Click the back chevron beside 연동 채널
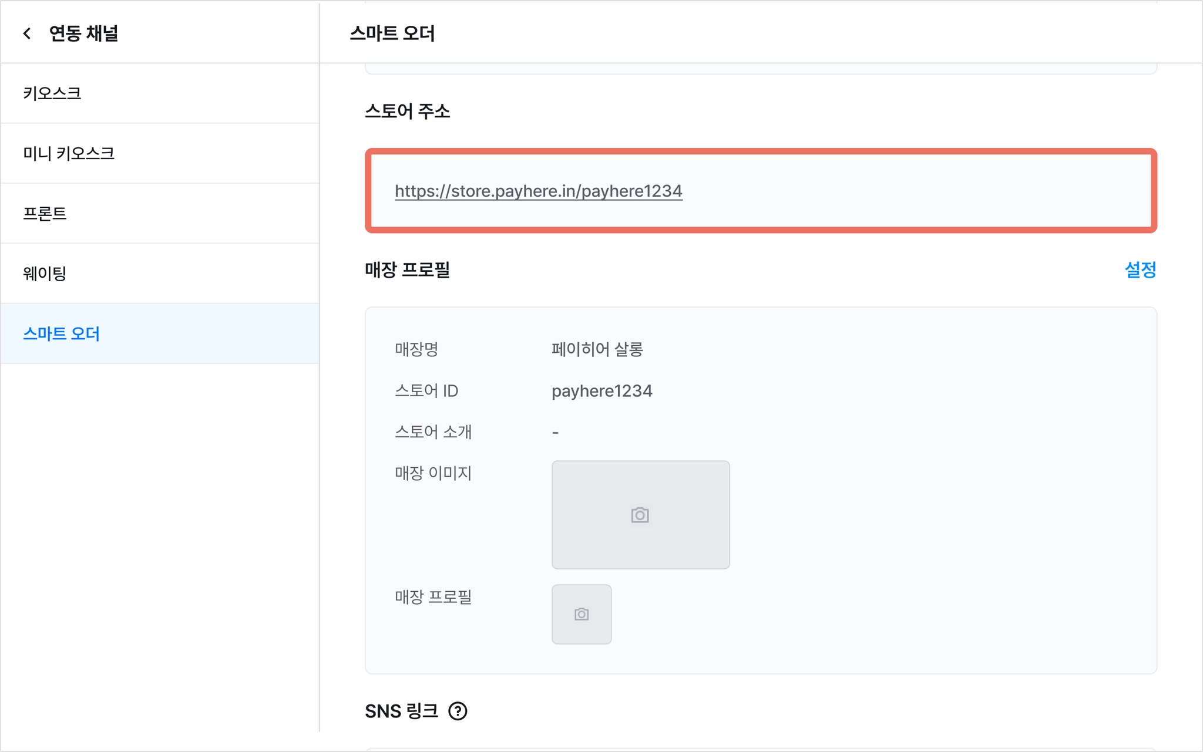 tap(27, 33)
